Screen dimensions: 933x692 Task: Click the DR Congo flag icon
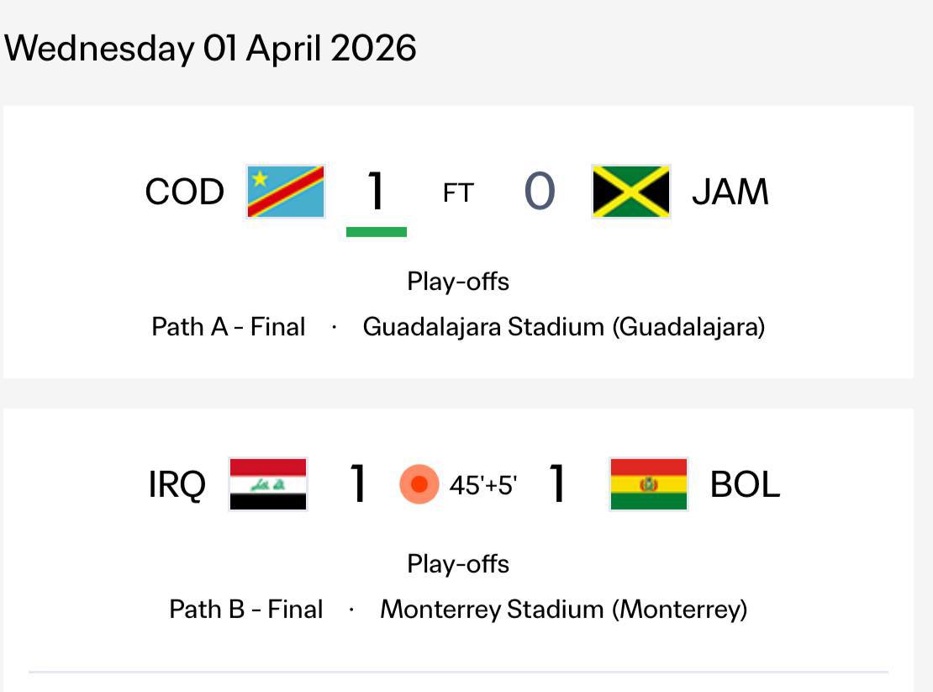coord(286,192)
